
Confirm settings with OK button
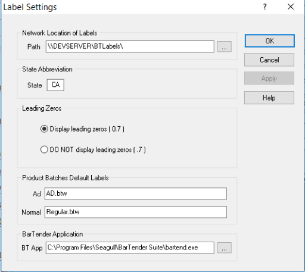(x=269, y=41)
